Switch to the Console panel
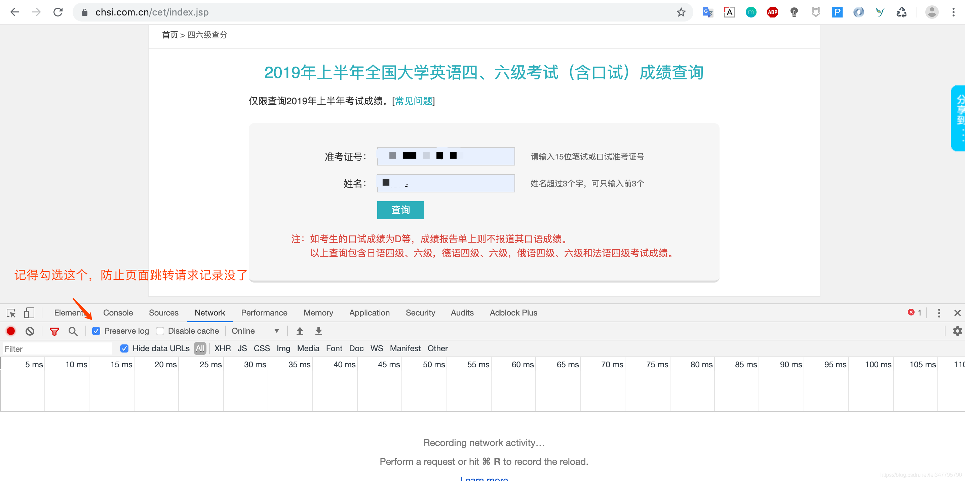 click(118, 313)
